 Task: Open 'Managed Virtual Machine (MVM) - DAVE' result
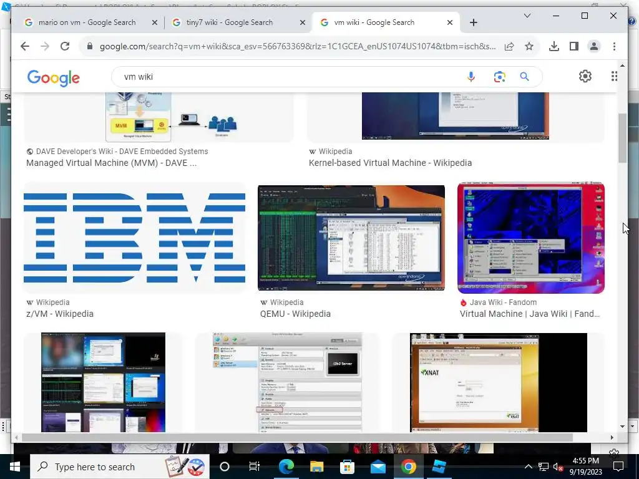[x=111, y=163]
